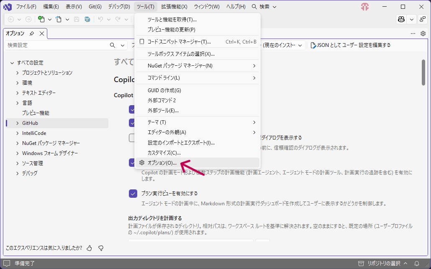The width and height of the screenshot is (431, 269).
Task: Open the Git(G) menu
Action: [95, 7]
